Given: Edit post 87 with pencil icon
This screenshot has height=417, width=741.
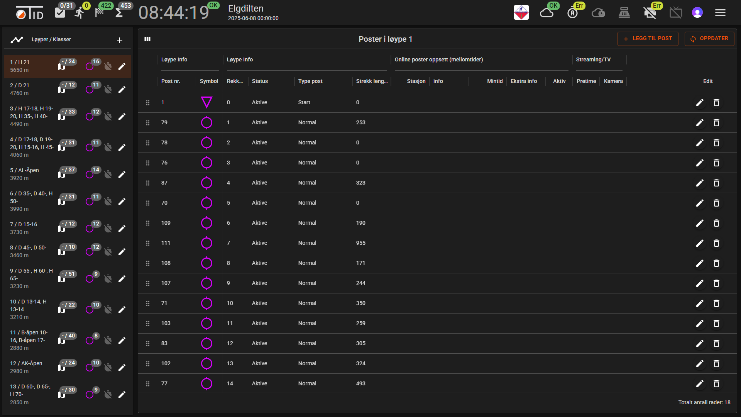Looking at the screenshot, I should (x=700, y=183).
